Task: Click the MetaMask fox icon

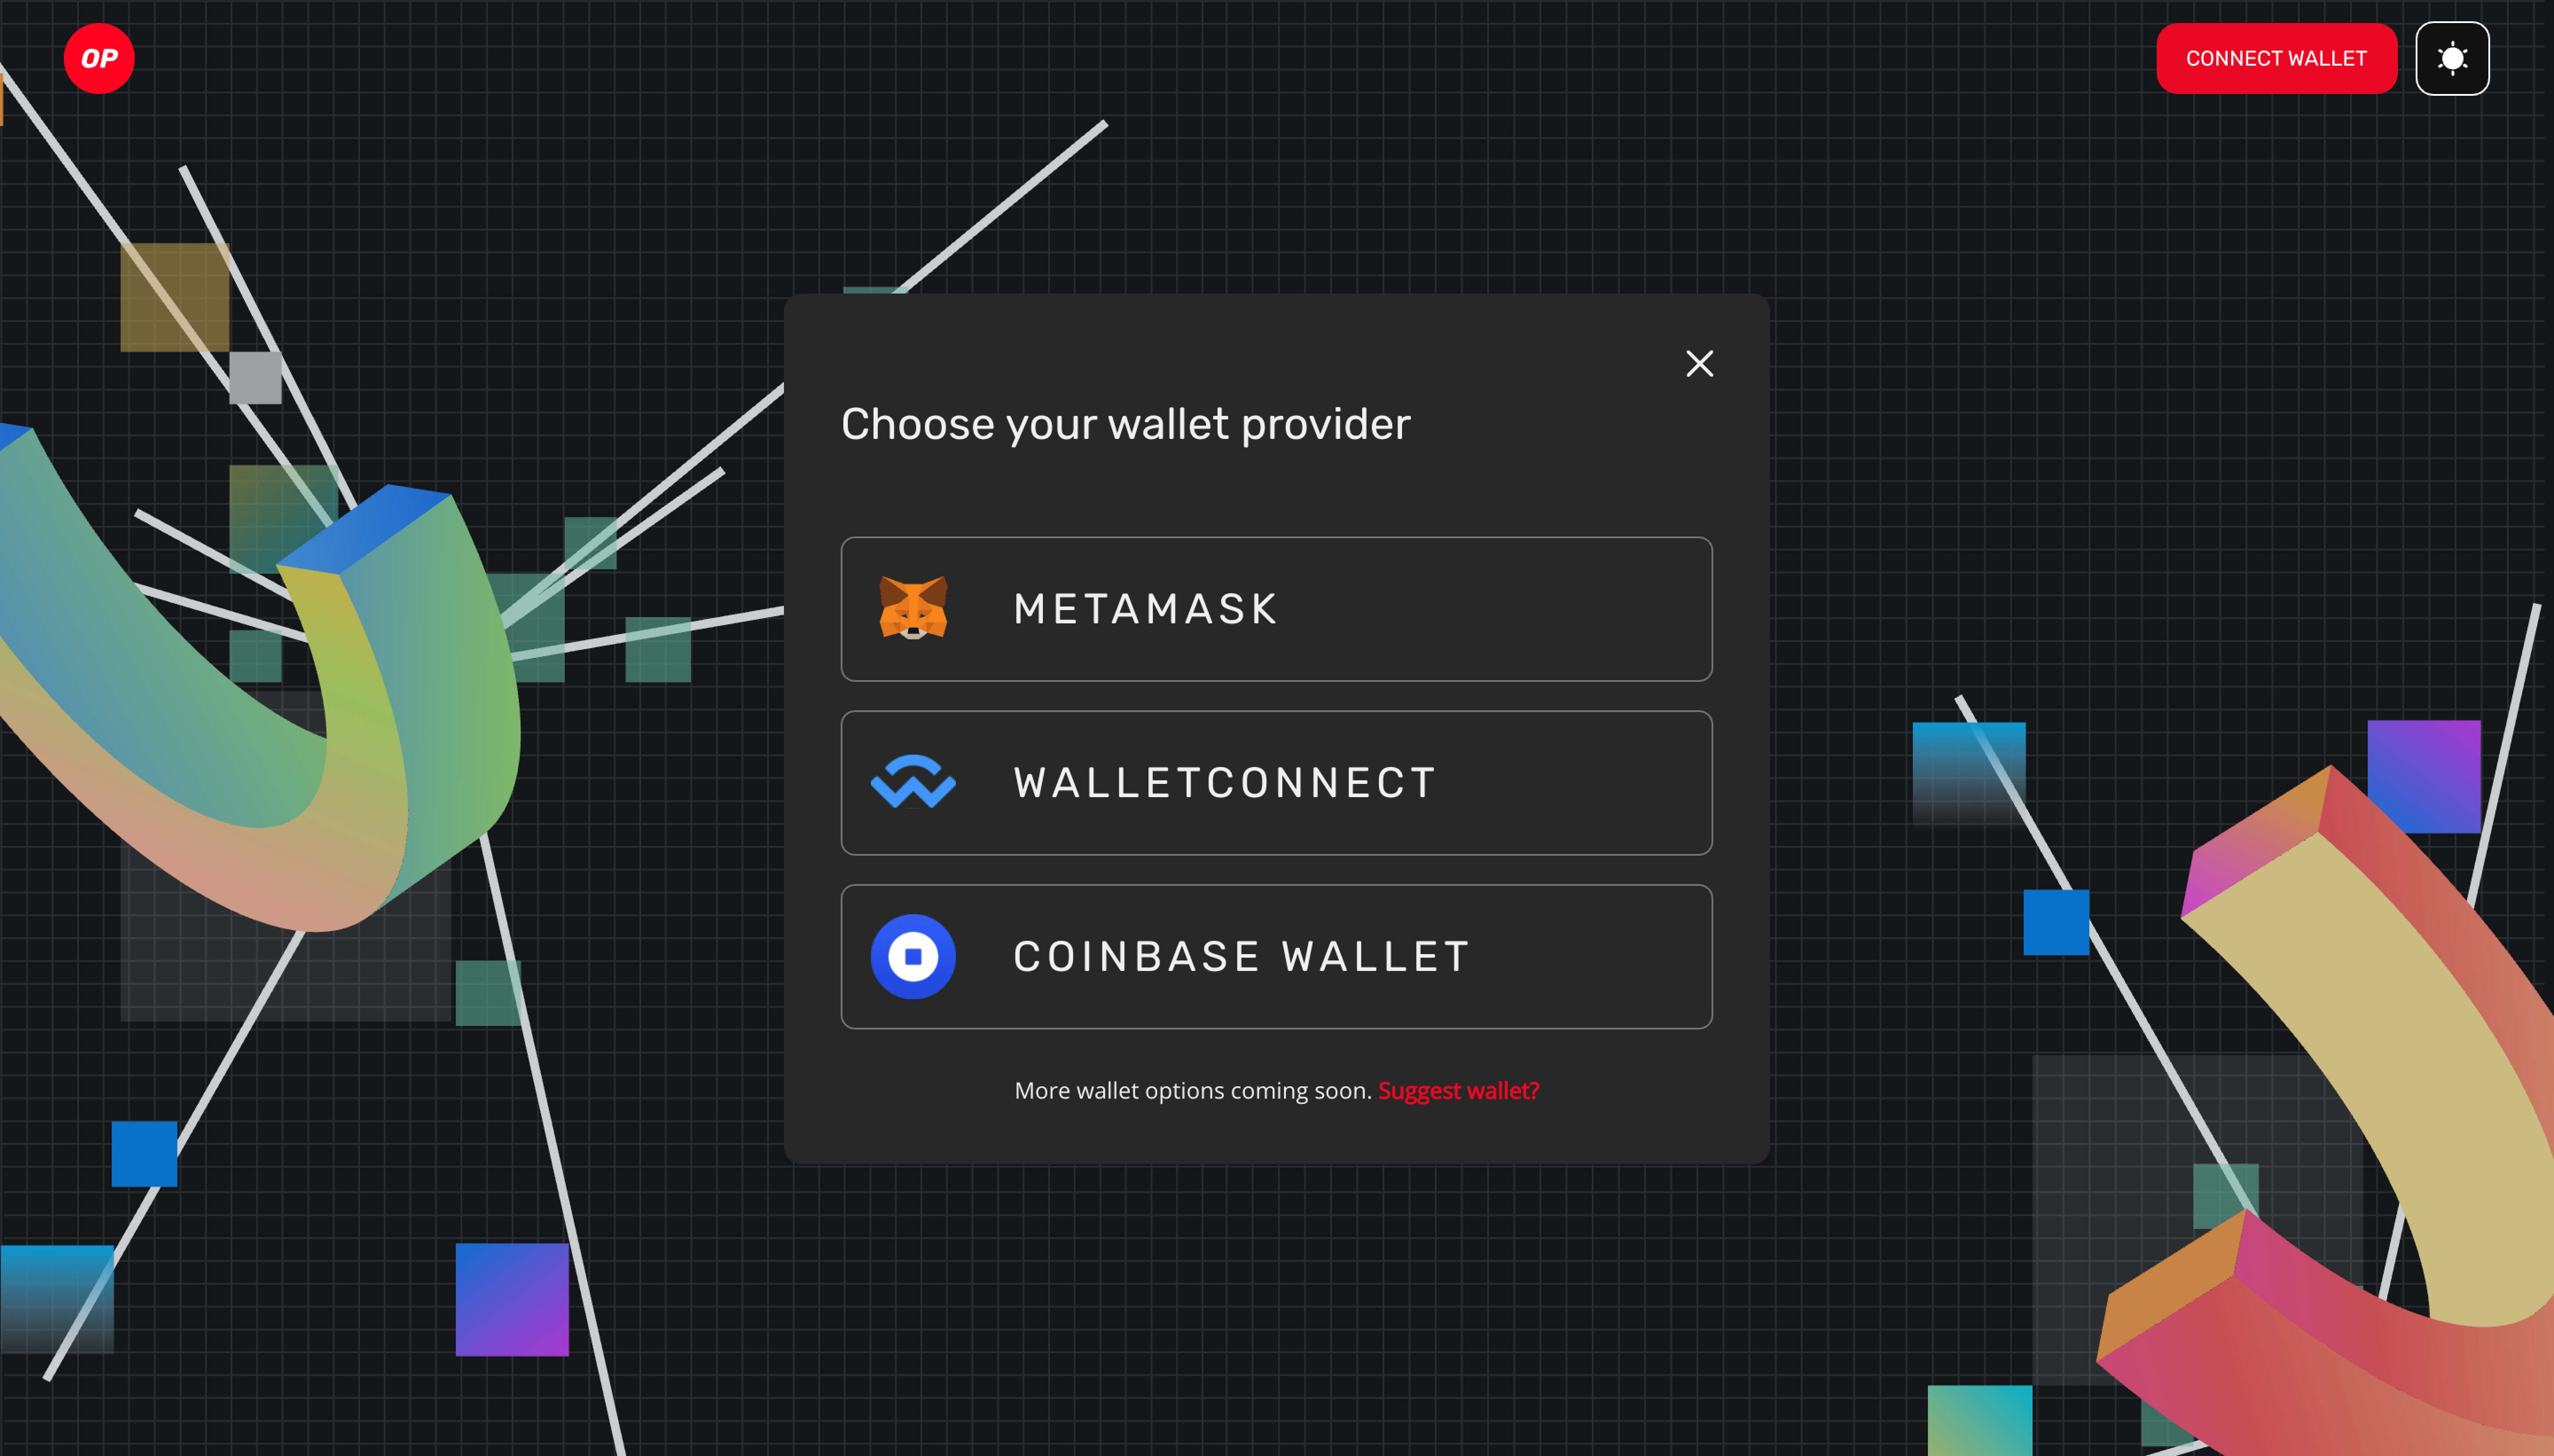Action: [x=913, y=608]
